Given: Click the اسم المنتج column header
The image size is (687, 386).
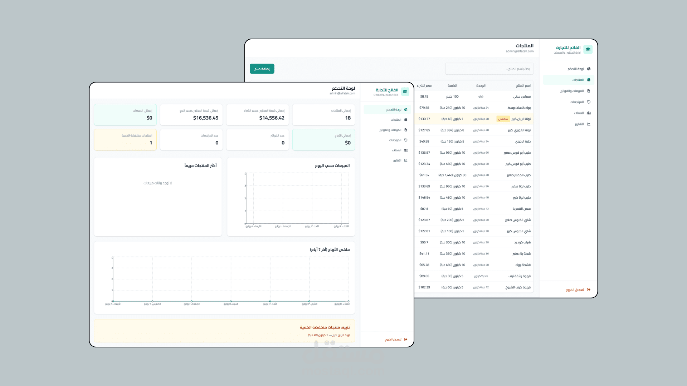Looking at the screenshot, I should point(523,86).
